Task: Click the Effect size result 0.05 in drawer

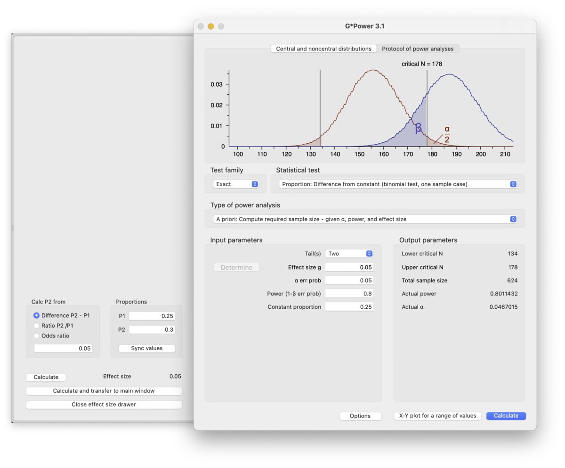Action: [x=175, y=377]
